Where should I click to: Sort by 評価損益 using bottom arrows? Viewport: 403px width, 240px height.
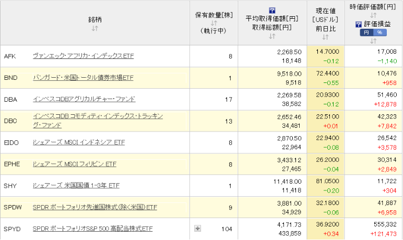tap(373, 41)
